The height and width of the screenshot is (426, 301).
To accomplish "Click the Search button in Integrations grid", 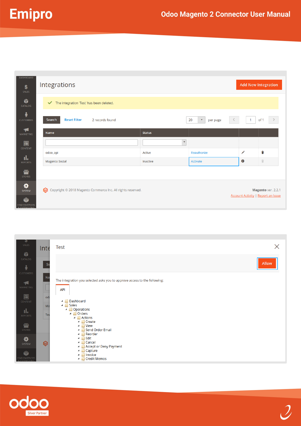I will click(x=52, y=120).
